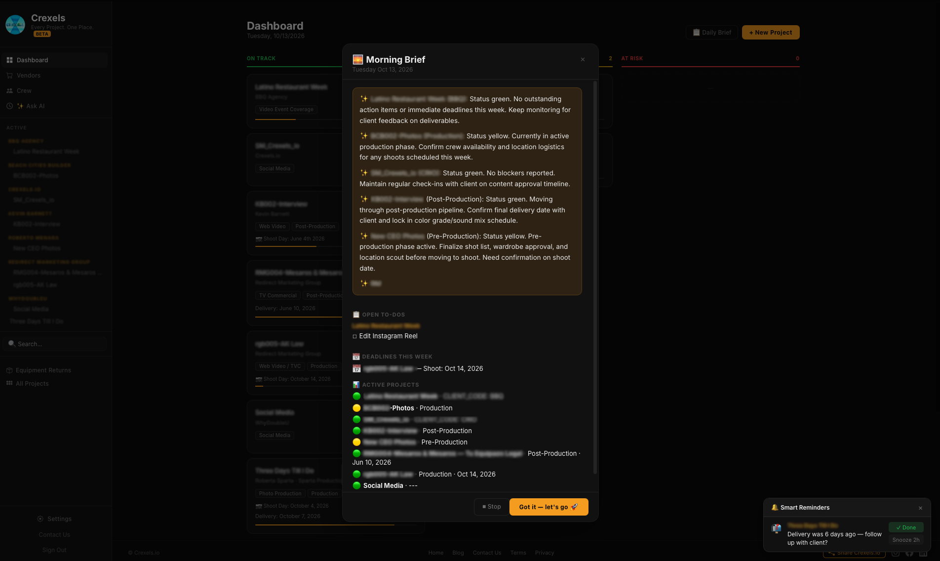Click the mailbox icon in reminder

click(x=777, y=528)
